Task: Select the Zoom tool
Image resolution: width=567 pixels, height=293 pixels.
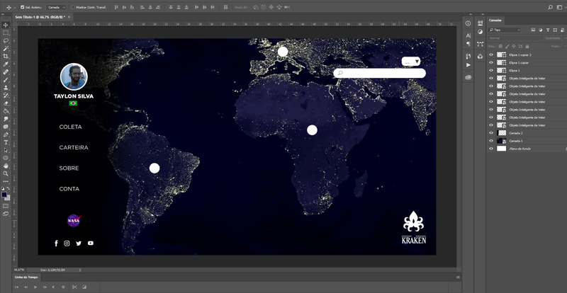Action: point(6,173)
